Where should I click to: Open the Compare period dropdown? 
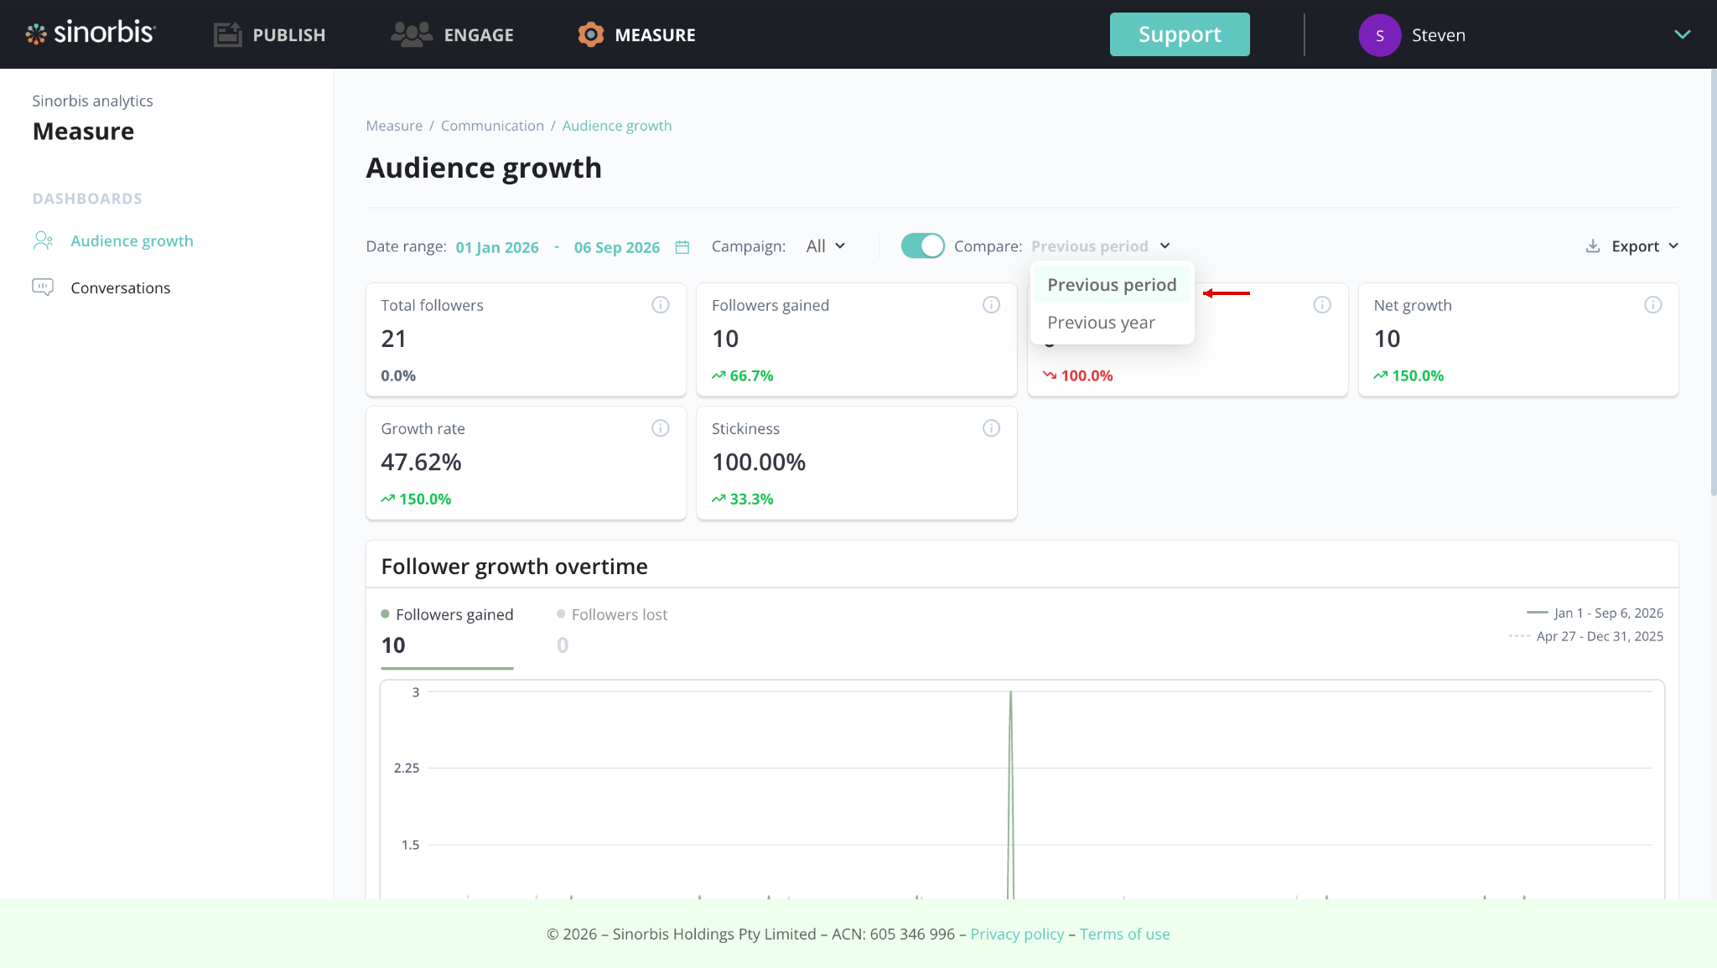[1100, 246]
